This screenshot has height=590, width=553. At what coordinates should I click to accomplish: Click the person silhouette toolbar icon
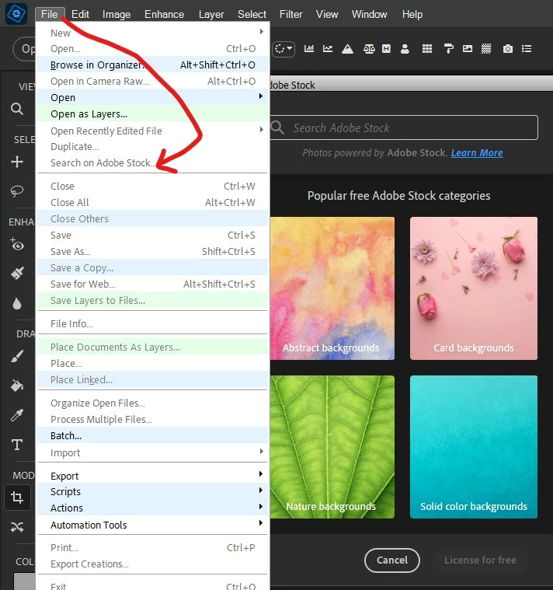point(405,49)
